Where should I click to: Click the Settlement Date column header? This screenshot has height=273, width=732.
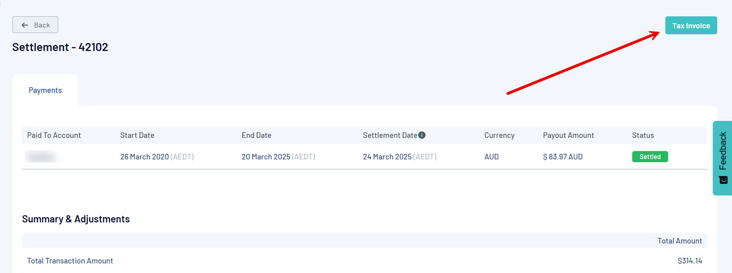tap(390, 135)
